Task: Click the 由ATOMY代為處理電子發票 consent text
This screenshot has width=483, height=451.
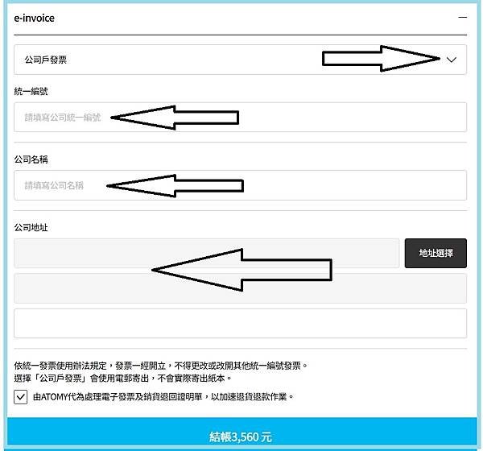Action: click(163, 397)
